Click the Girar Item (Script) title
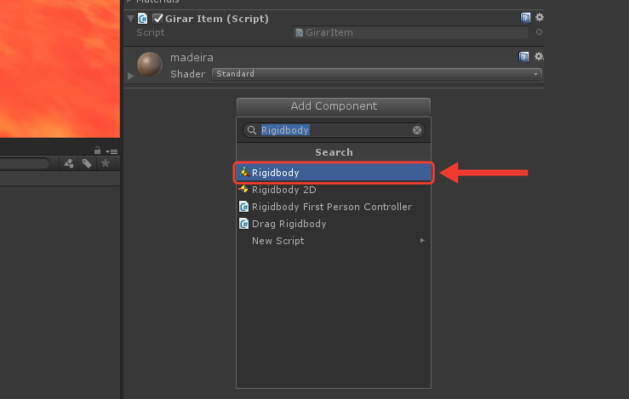The width and height of the screenshot is (629, 399). pos(217,19)
